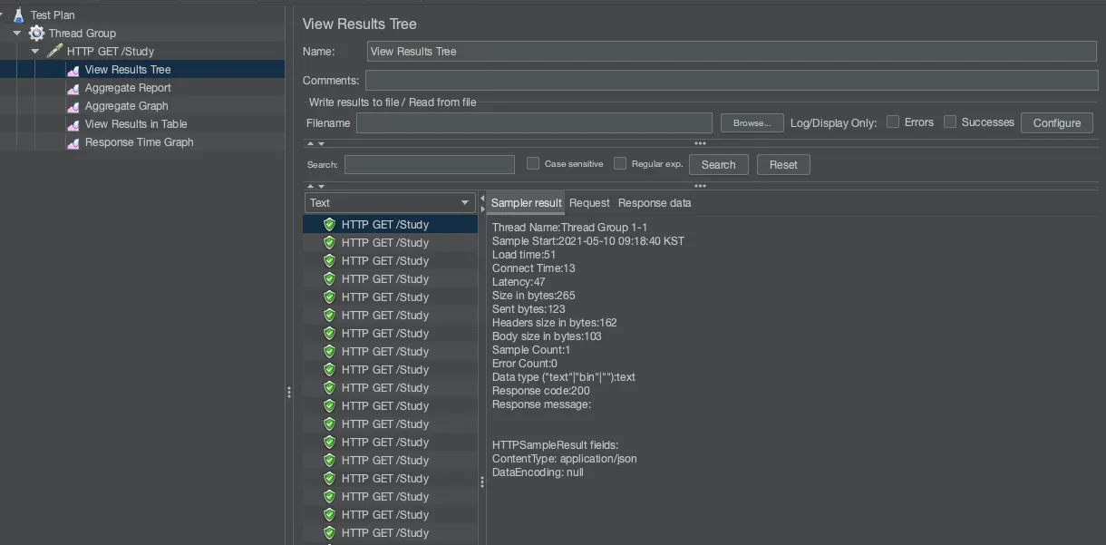Click the HTTP GET /Study sampler pipette icon
1106x545 pixels.
click(x=54, y=52)
